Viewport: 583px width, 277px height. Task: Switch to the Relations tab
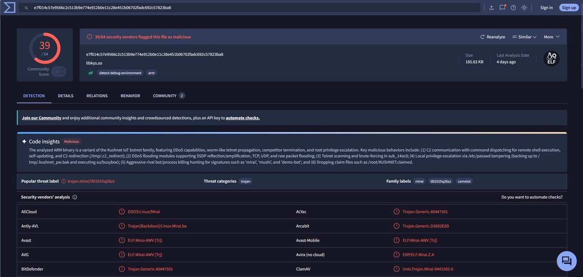97,96
